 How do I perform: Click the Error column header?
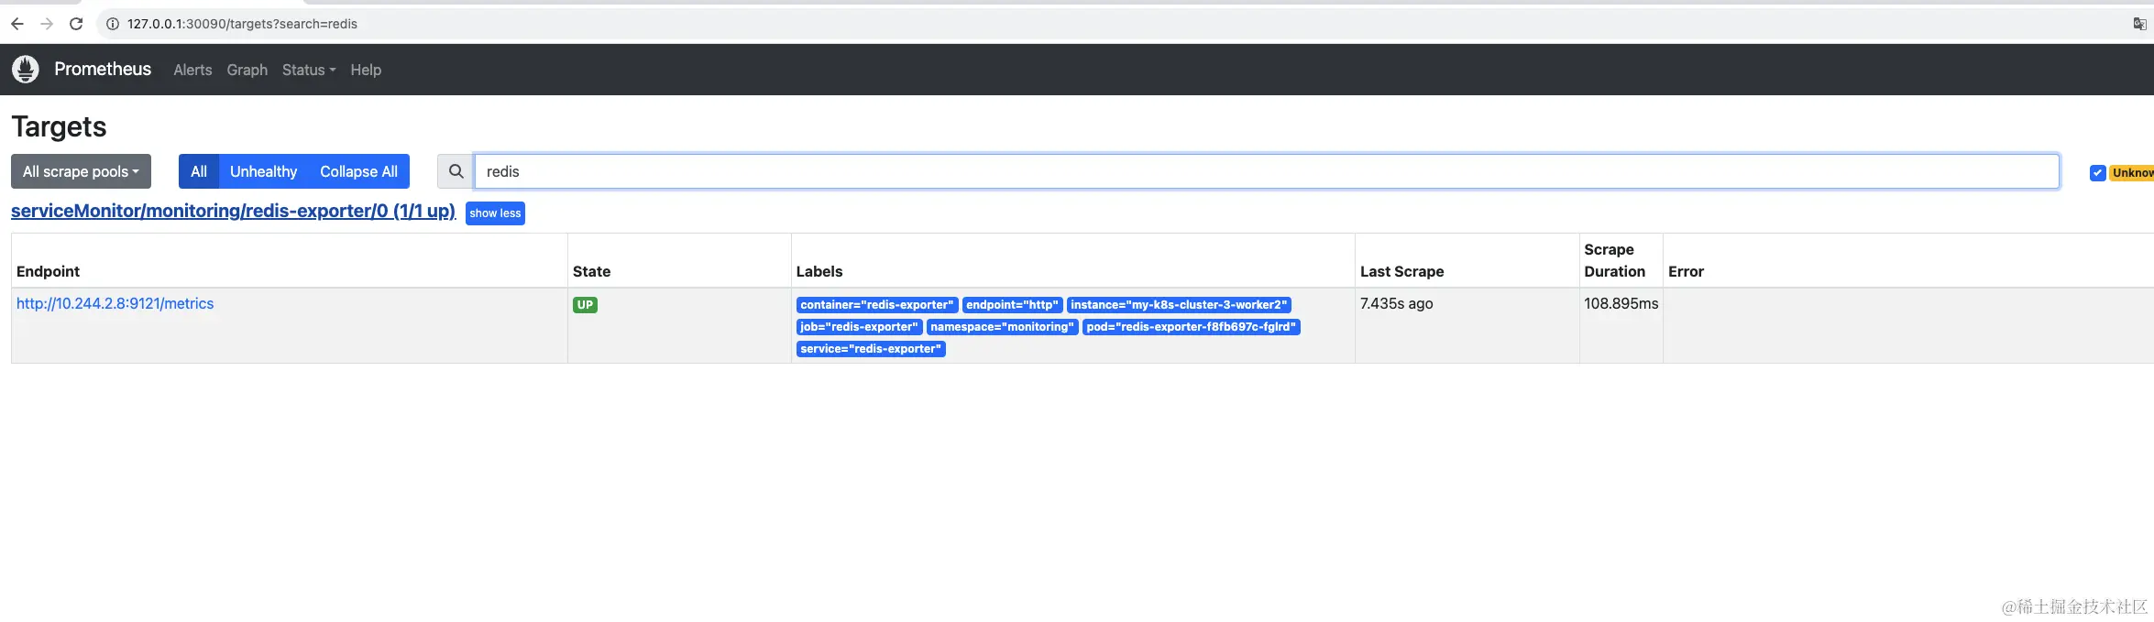[1686, 271]
